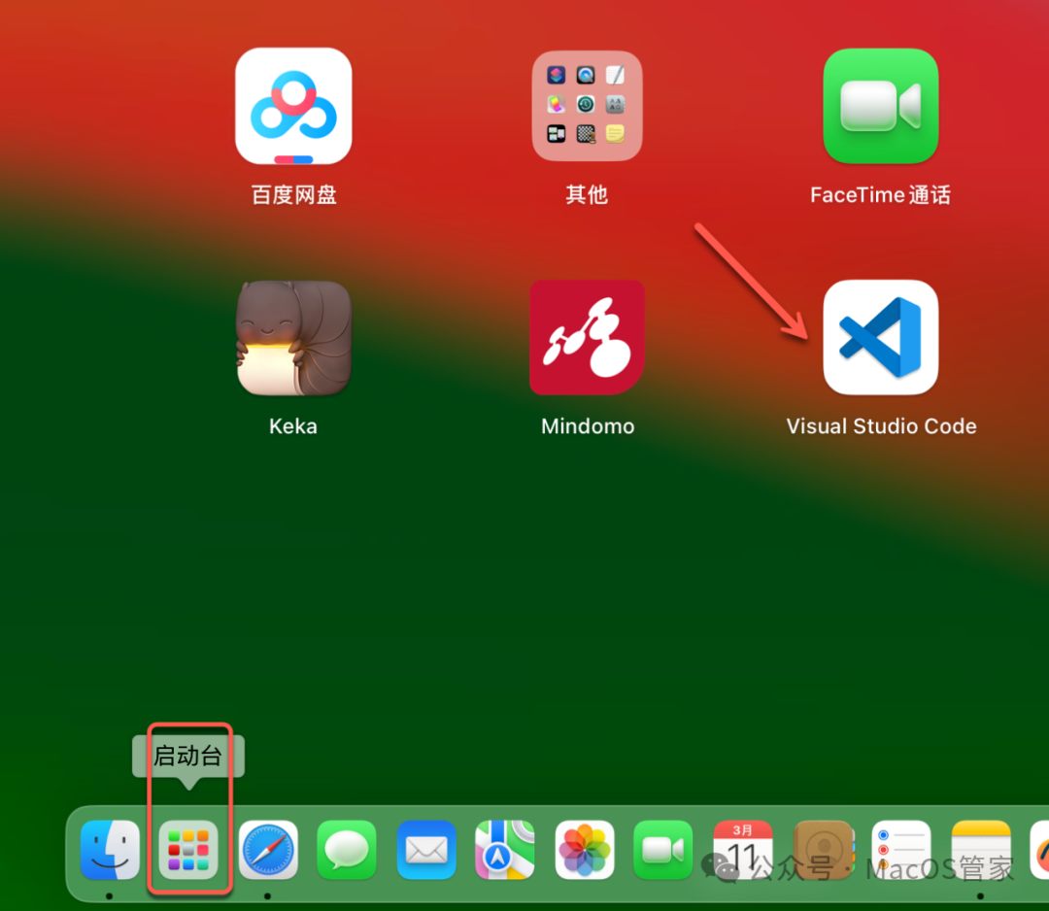Click the Mindomo label text

588,426
